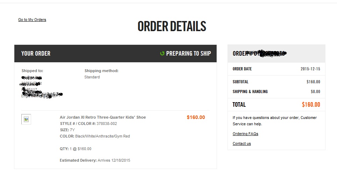337x176 pixels.
Task: Click the Air Jordan XI Retro product name
Action: click(x=103, y=117)
